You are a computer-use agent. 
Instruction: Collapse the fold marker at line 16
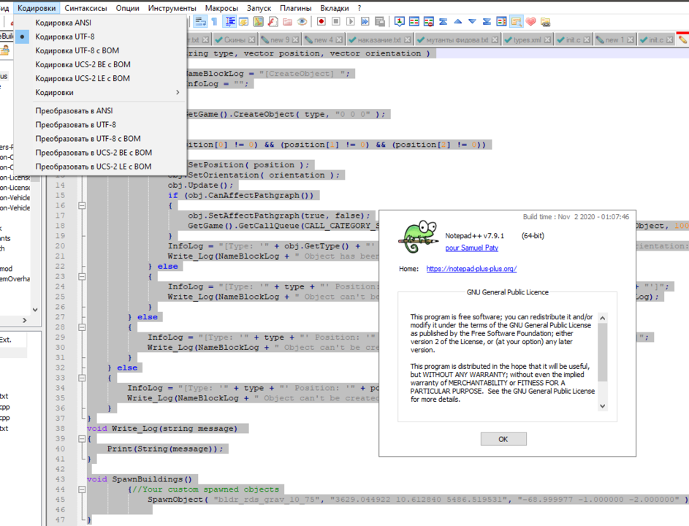click(x=82, y=205)
